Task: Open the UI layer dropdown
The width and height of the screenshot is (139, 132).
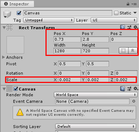Action: 114,20
